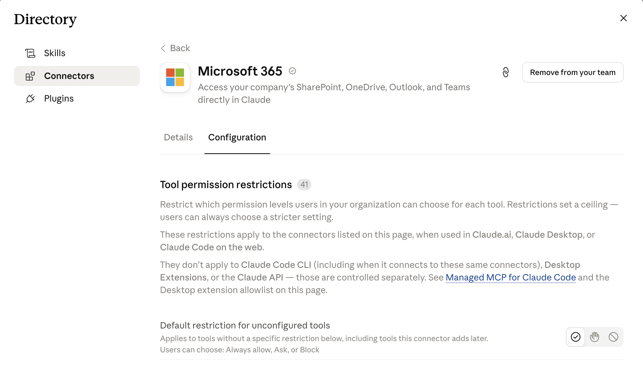Click Remove from your team
This screenshot has width=643, height=371.
pyautogui.click(x=573, y=72)
